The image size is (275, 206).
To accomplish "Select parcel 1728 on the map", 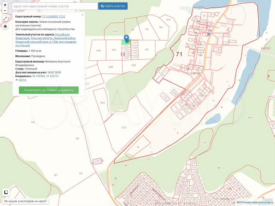I will coord(134,48).
